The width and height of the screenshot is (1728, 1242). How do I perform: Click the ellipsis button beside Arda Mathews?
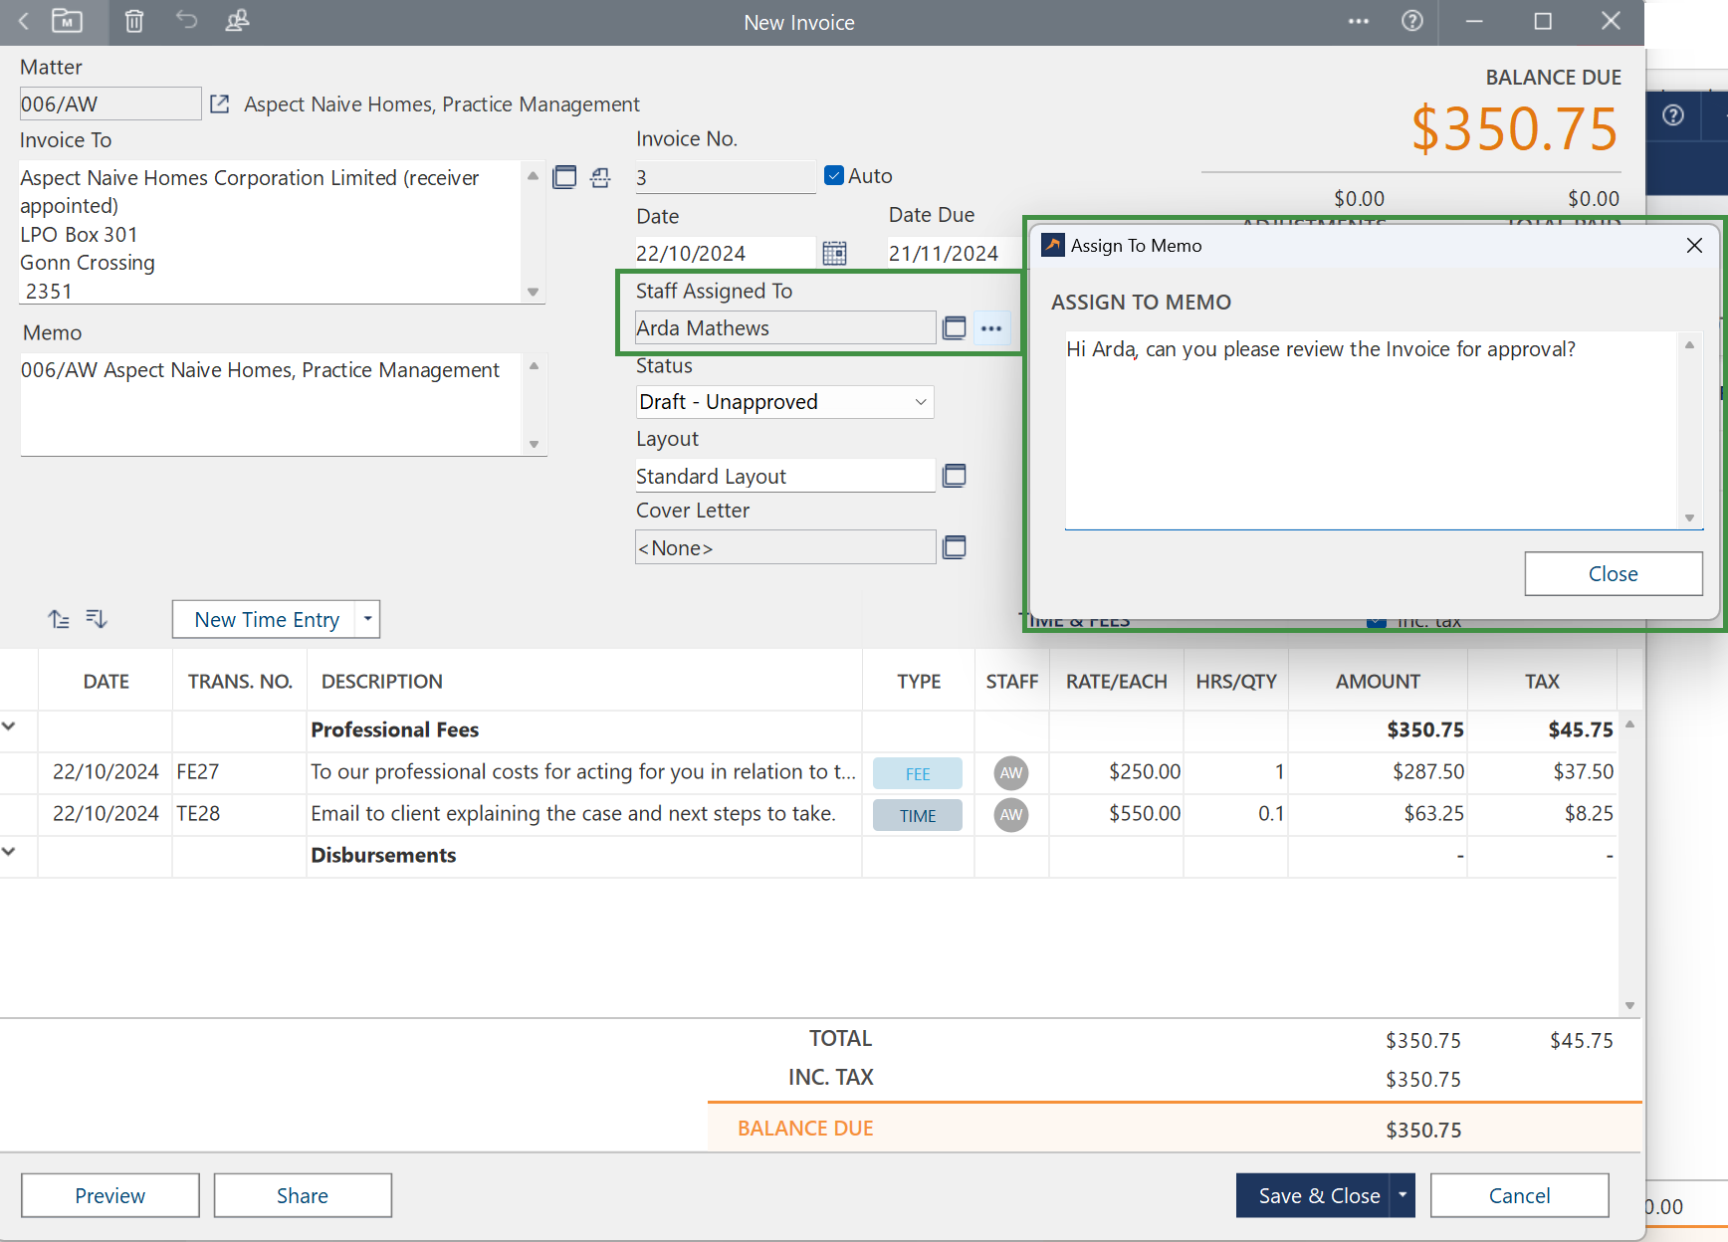tap(991, 328)
